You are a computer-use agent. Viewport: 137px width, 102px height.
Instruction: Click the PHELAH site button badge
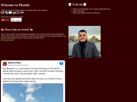[x=6, y=20]
